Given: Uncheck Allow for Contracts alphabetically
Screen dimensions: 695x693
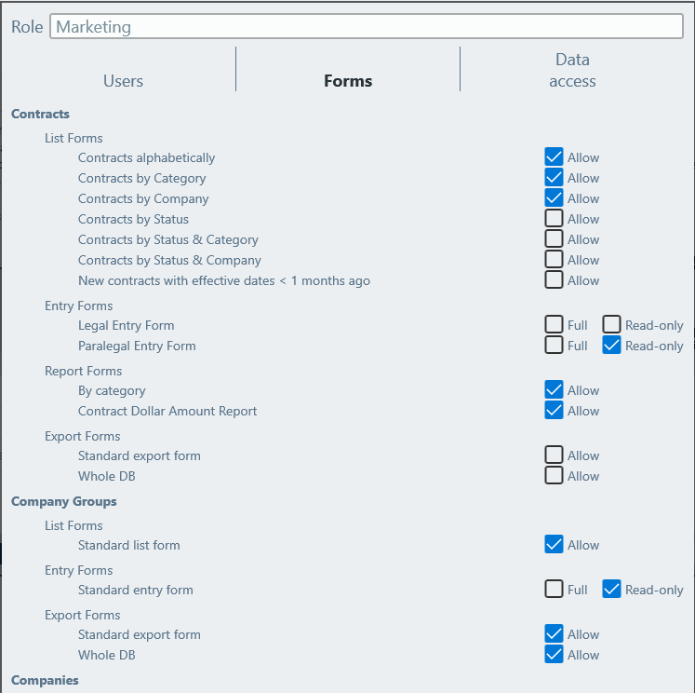Looking at the screenshot, I should [555, 157].
